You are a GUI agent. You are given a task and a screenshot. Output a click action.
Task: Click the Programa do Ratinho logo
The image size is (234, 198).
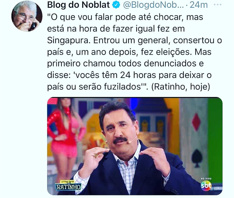point(68,185)
